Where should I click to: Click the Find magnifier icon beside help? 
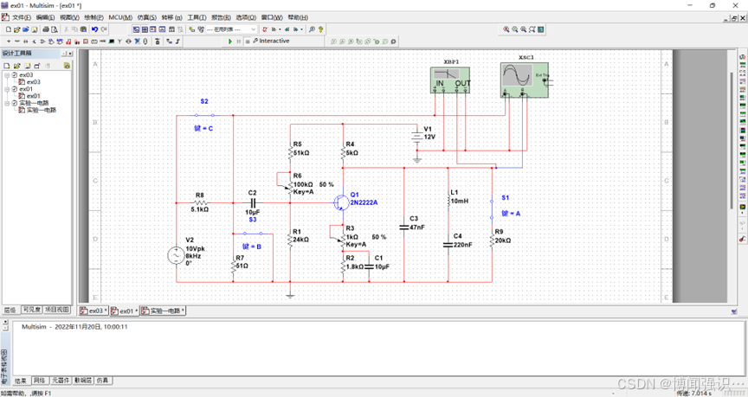pos(312,29)
